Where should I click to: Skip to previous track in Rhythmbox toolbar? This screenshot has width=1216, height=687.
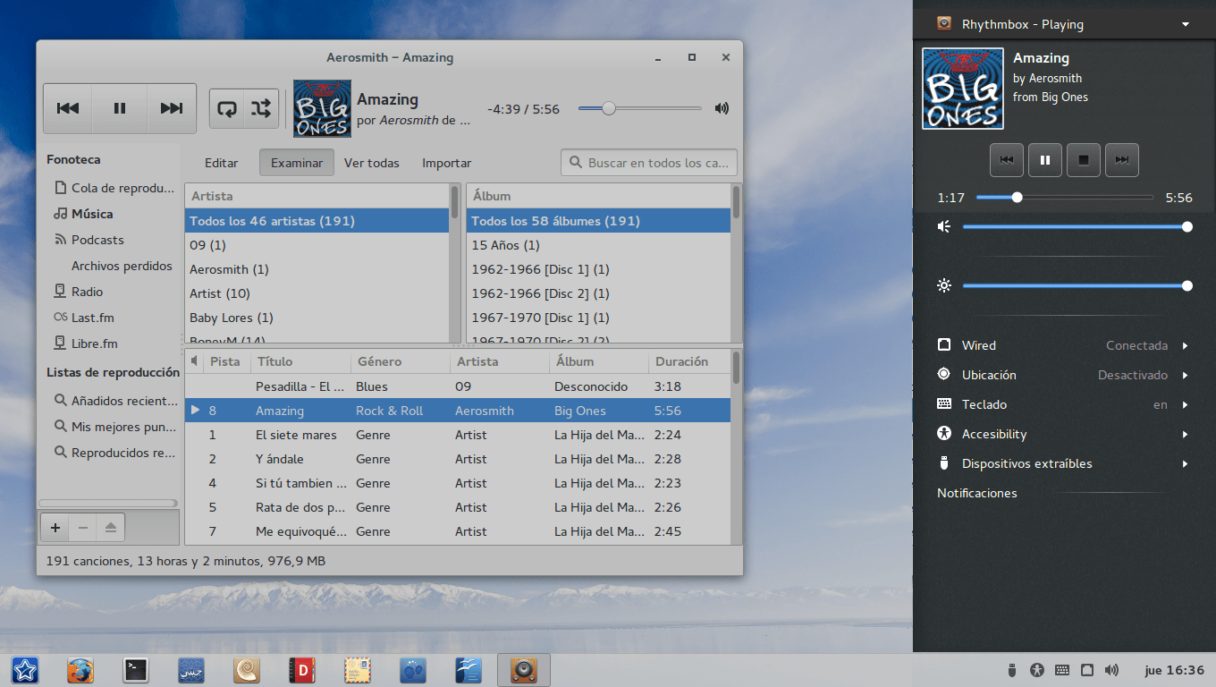pyautogui.click(x=68, y=108)
